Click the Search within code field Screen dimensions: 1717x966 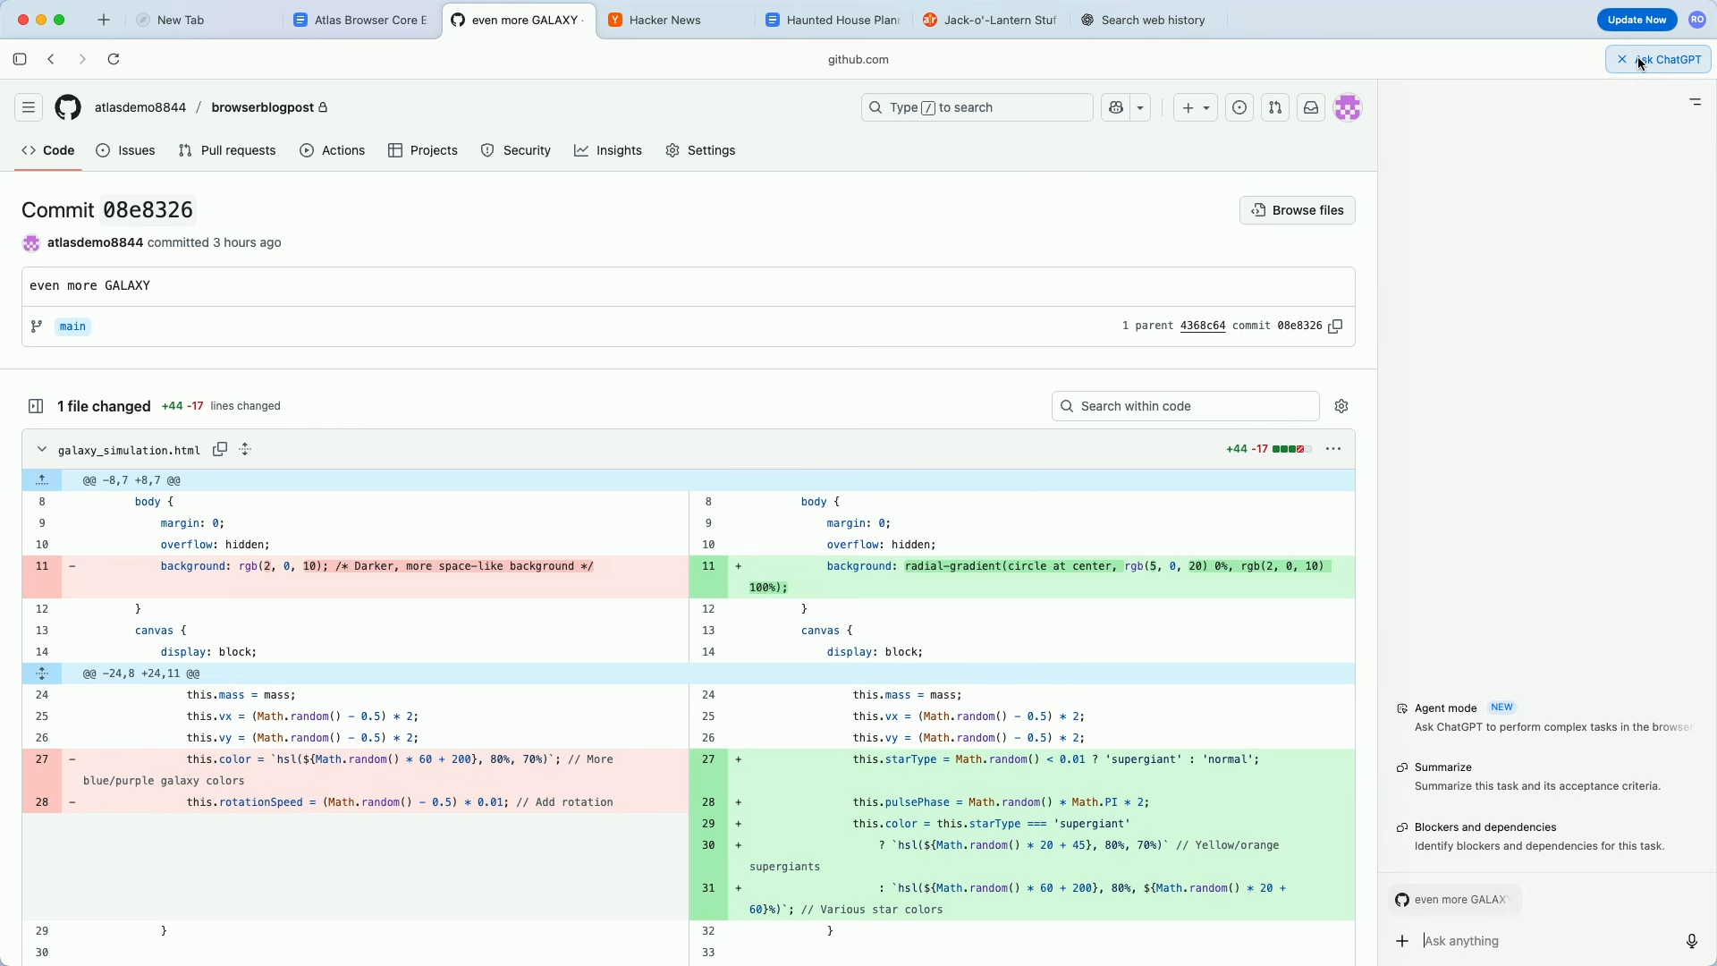click(x=1186, y=406)
